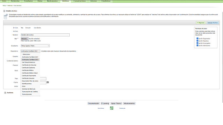Toggle Jardín Admisiones permission checkbox
223x125 pixels.
pyautogui.click(x=198, y=45)
